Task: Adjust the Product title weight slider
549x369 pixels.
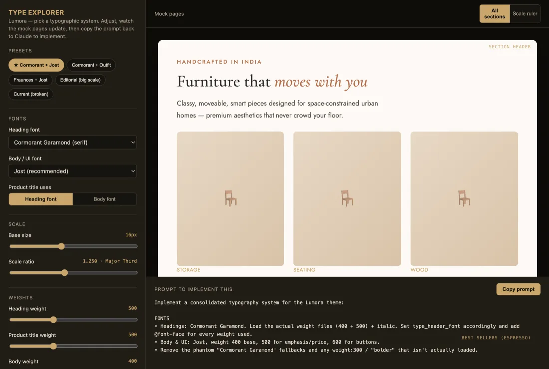Action: pyautogui.click(x=73, y=346)
